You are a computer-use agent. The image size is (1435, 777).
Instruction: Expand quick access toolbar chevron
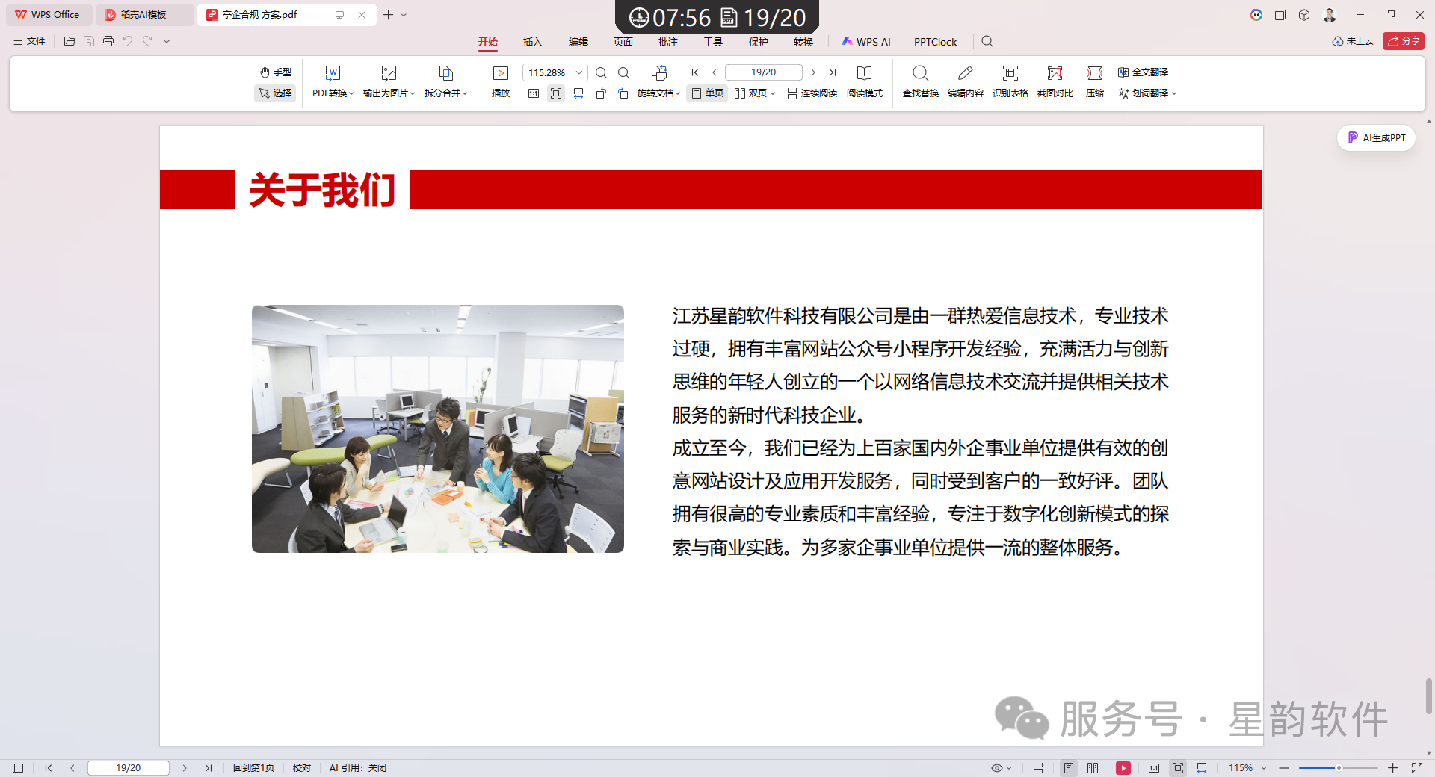[167, 41]
